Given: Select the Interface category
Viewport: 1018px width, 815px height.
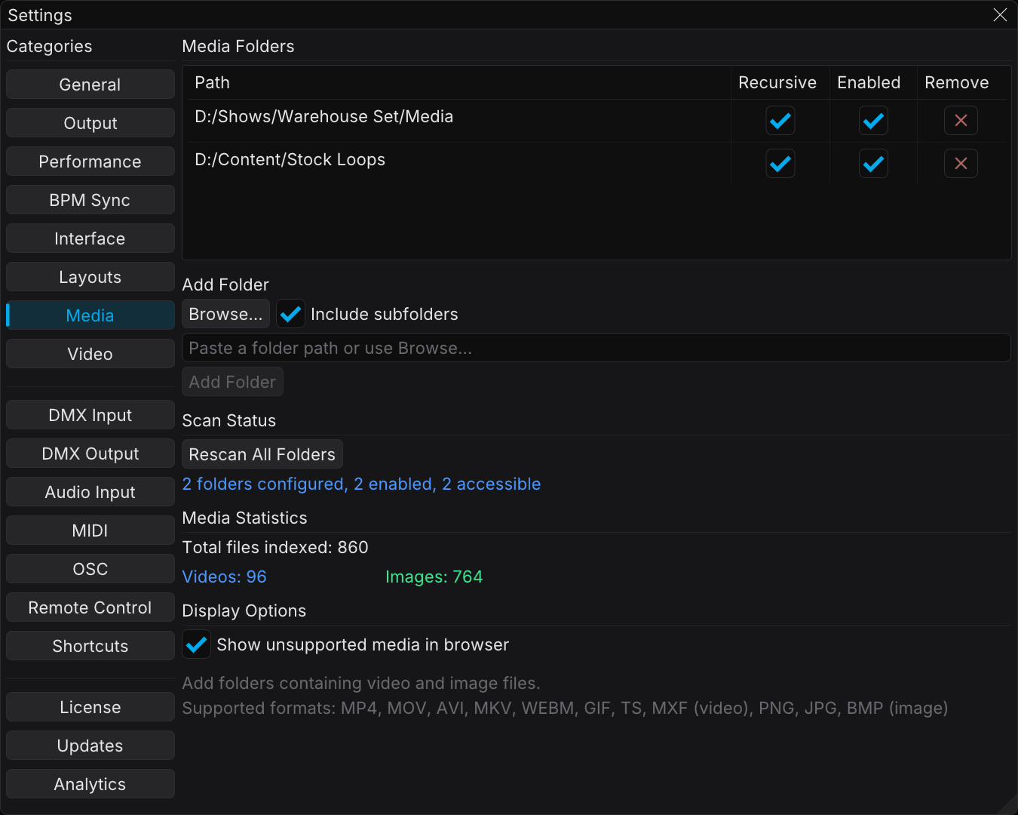Looking at the screenshot, I should (x=90, y=238).
